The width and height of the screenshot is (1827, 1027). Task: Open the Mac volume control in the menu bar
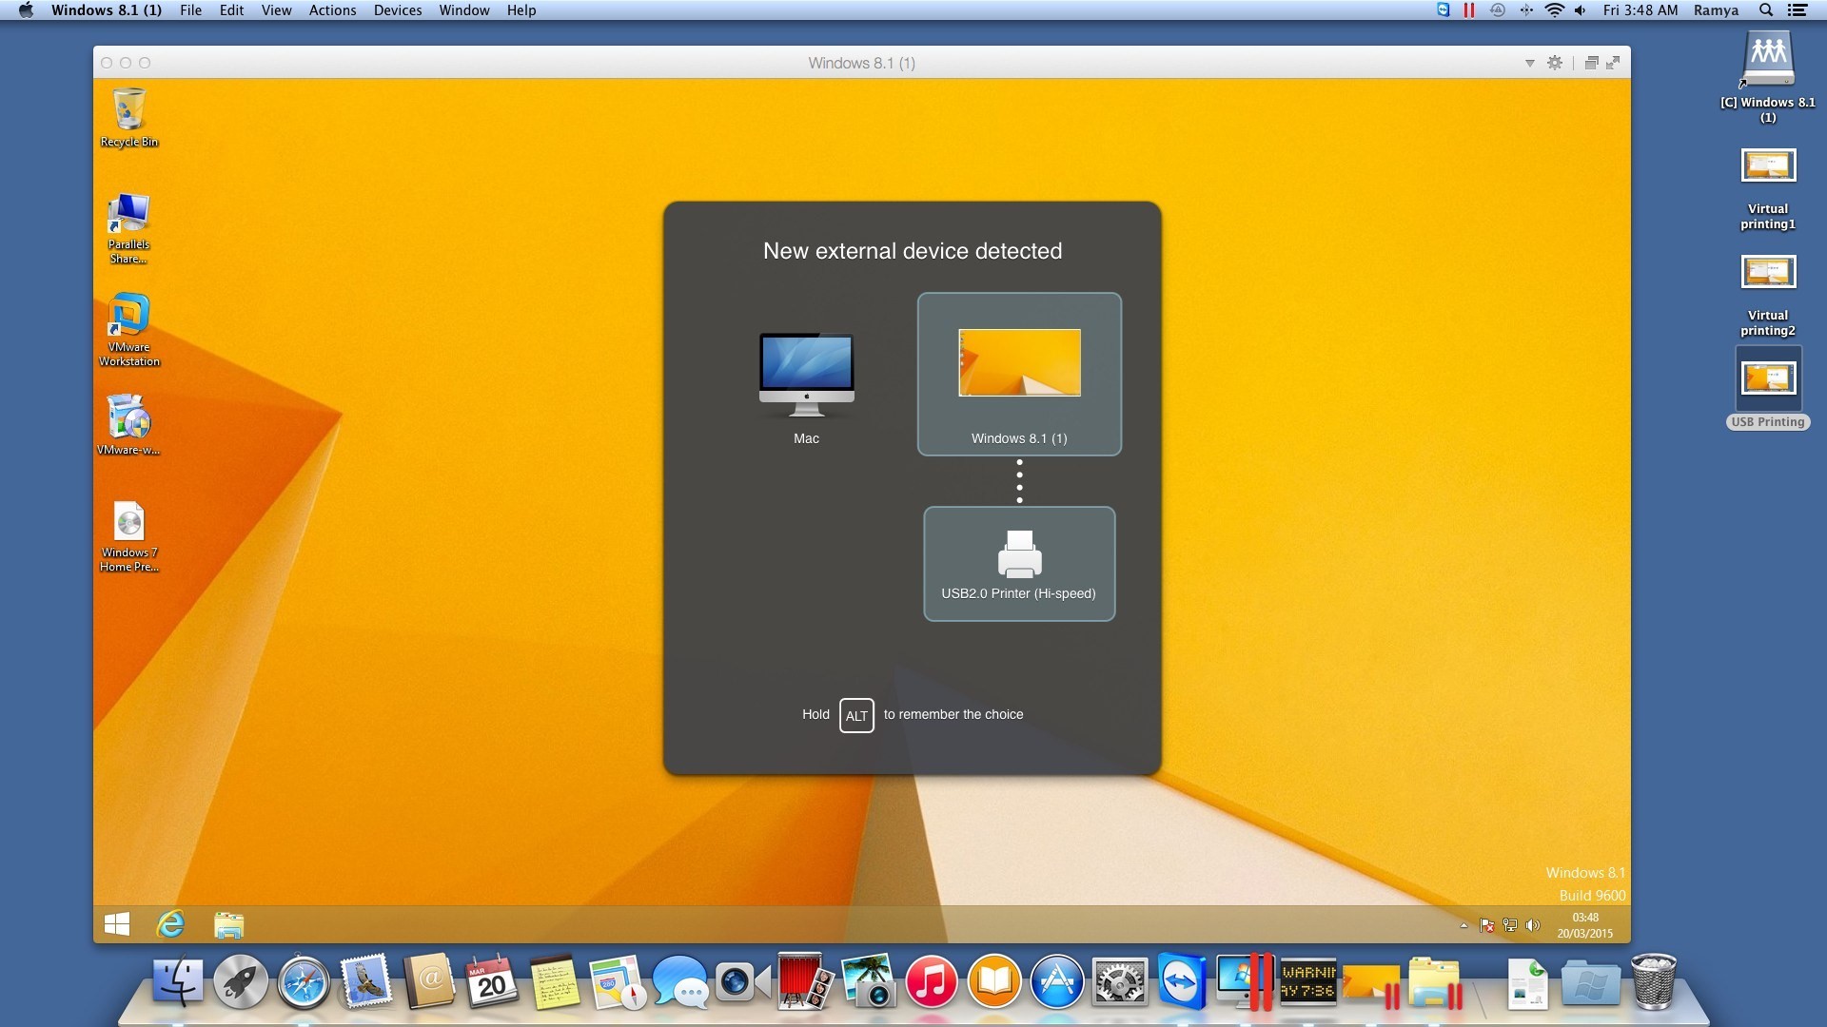tap(1581, 10)
